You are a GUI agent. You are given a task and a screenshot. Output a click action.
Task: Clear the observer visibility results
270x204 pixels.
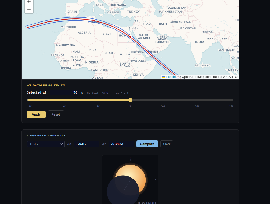coord(167,144)
